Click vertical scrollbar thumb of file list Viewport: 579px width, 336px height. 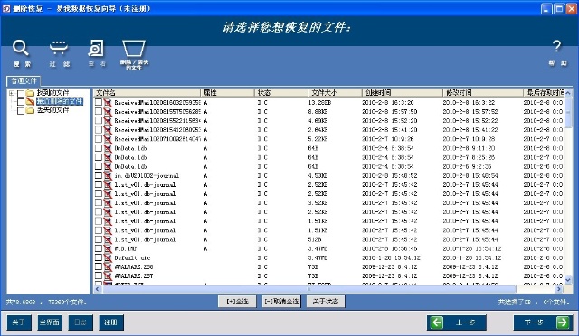pyautogui.click(x=568, y=113)
